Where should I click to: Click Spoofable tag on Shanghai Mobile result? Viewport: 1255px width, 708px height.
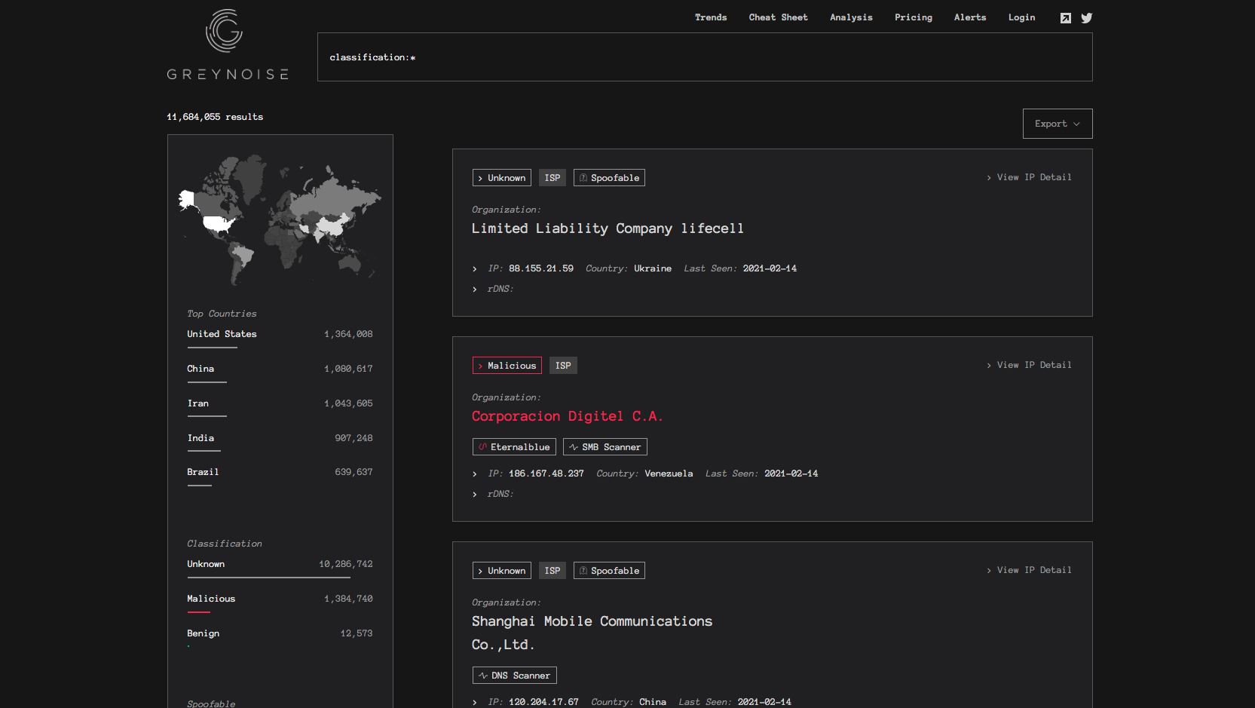[x=609, y=571]
